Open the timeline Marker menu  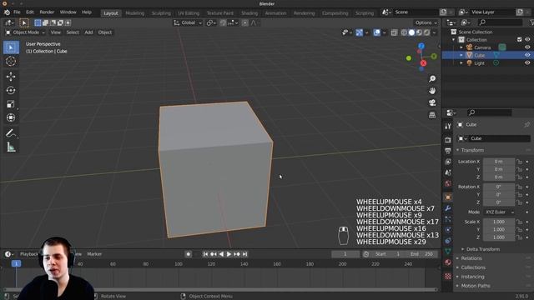tap(94, 254)
